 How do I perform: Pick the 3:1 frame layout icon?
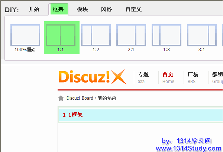pyautogui.click(x=201, y=36)
